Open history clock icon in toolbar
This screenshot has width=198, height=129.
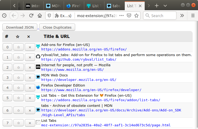[4, 15]
